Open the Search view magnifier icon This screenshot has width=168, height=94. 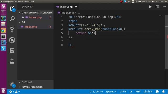(12, 19)
